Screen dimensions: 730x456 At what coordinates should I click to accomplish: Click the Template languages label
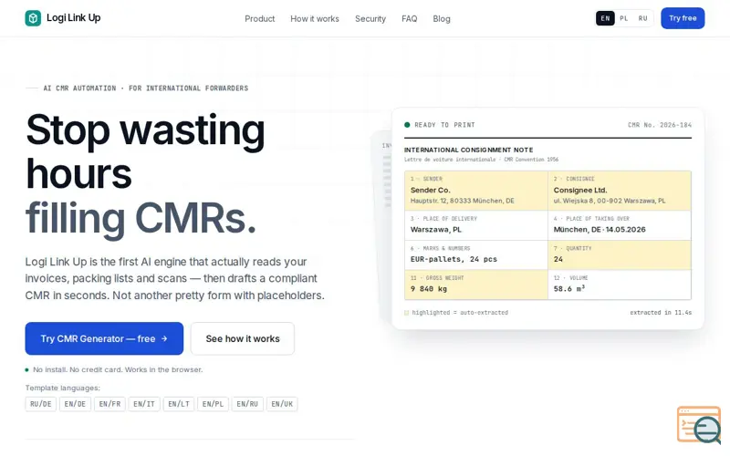click(62, 389)
